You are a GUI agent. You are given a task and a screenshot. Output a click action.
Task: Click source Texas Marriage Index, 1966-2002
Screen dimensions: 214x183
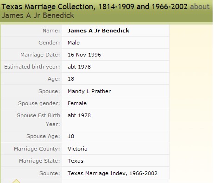point(113,173)
